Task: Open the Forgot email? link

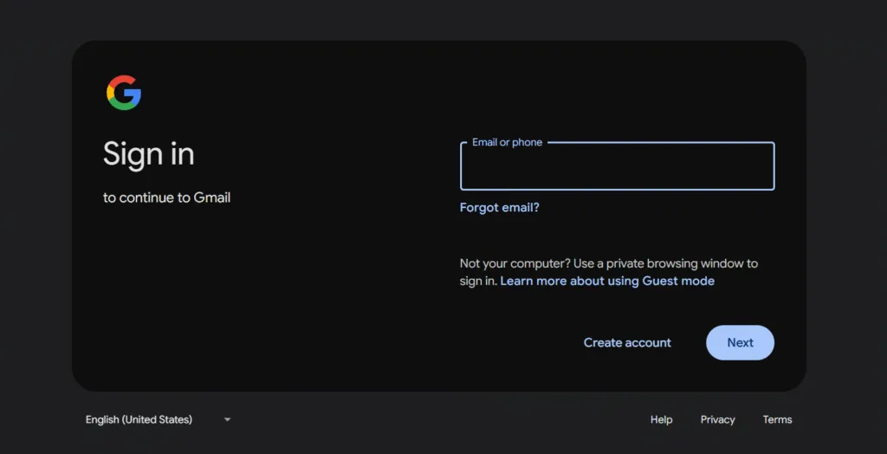Action: tap(499, 208)
